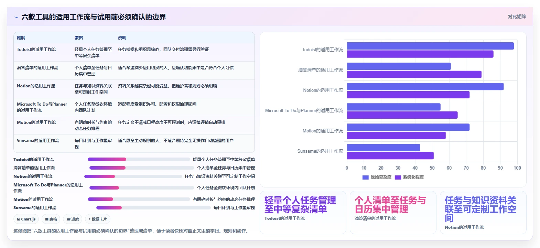The height and width of the screenshot is (248, 540).
Task: Click the x-axis tick label '100'
Action: coord(517,168)
